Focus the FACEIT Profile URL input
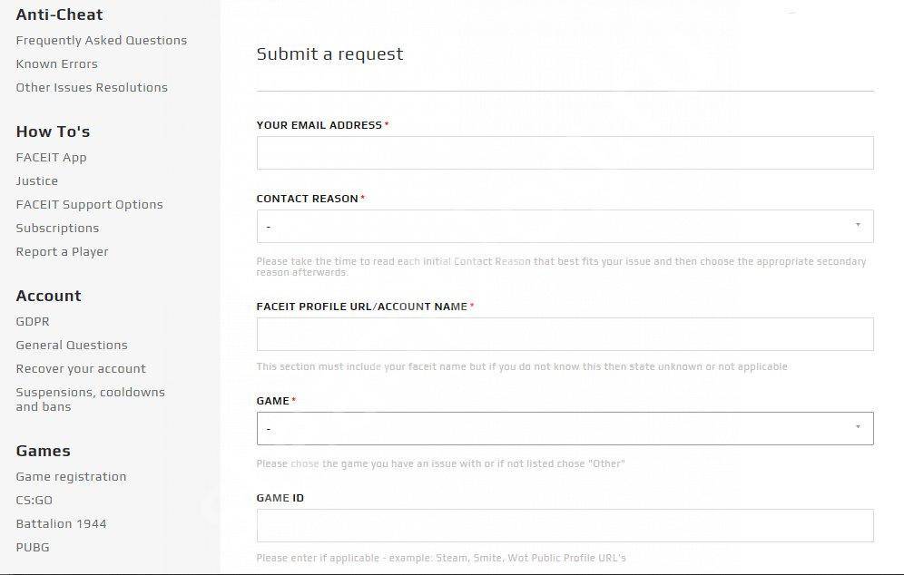The height and width of the screenshot is (575, 904). click(x=565, y=335)
